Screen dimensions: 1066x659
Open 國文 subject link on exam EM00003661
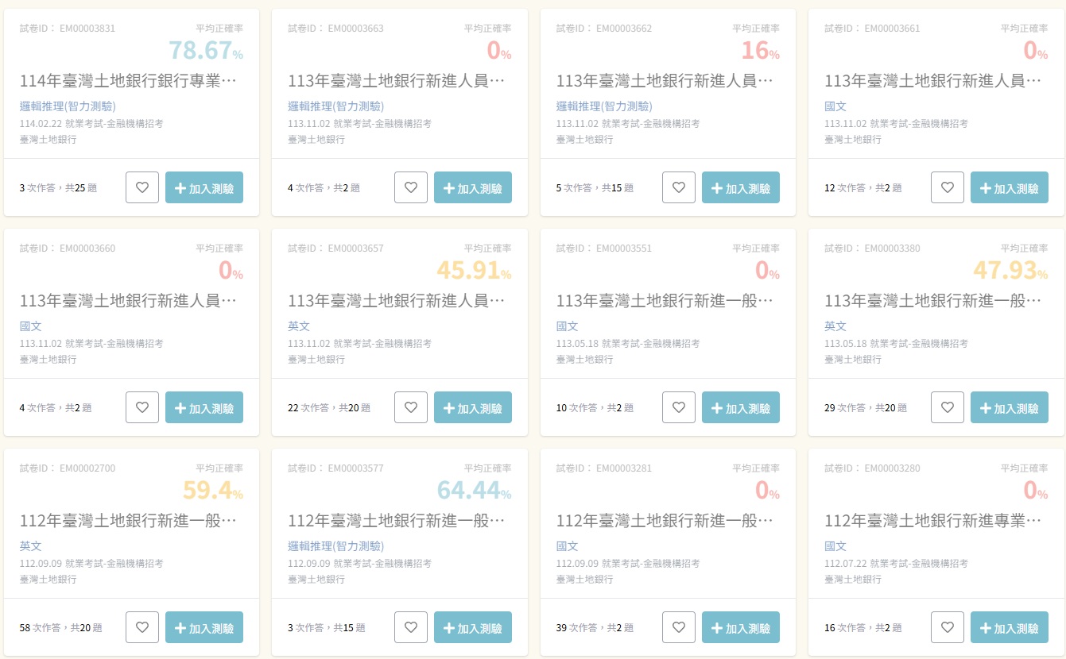pos(835,106)
